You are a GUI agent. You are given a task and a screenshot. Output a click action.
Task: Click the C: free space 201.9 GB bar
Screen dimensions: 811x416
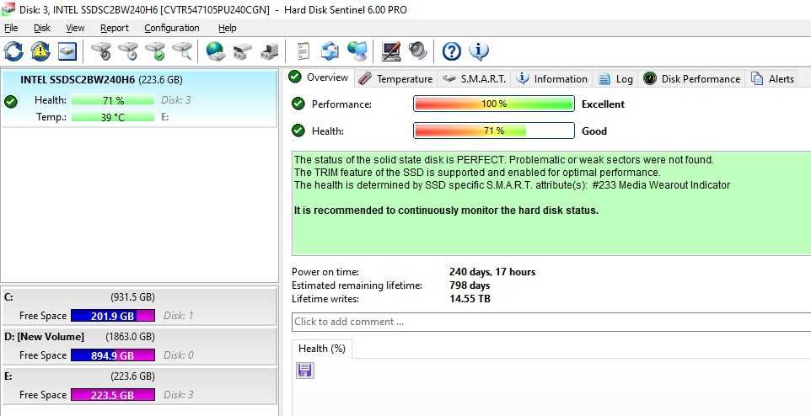coord(113,316)
